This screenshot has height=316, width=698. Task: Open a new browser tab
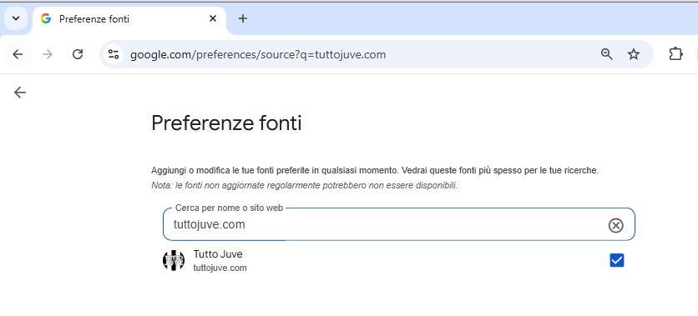(x=243, y=18)
